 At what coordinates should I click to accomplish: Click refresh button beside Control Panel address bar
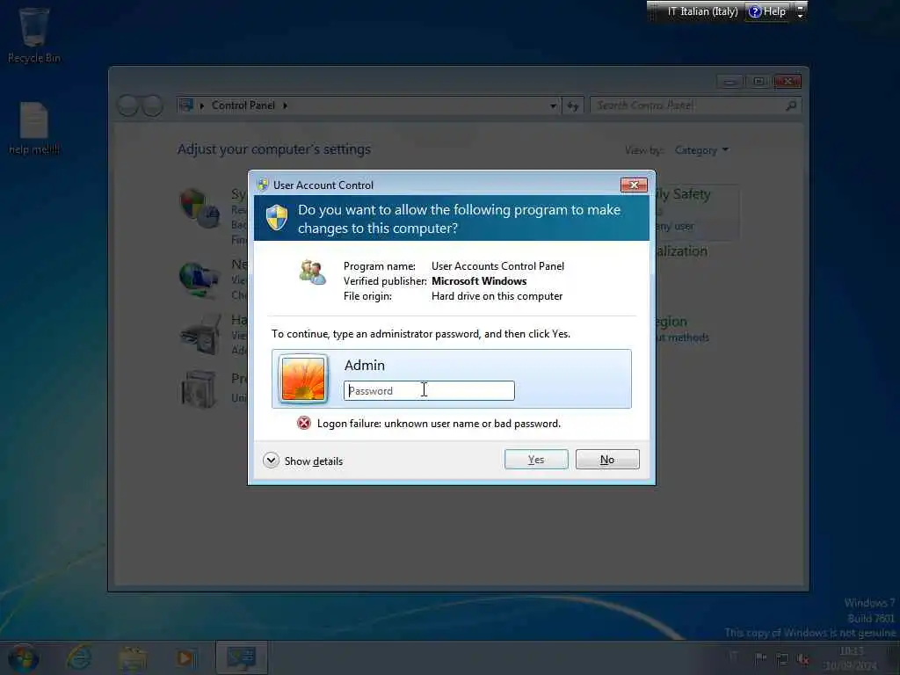[x=573, y=105]
